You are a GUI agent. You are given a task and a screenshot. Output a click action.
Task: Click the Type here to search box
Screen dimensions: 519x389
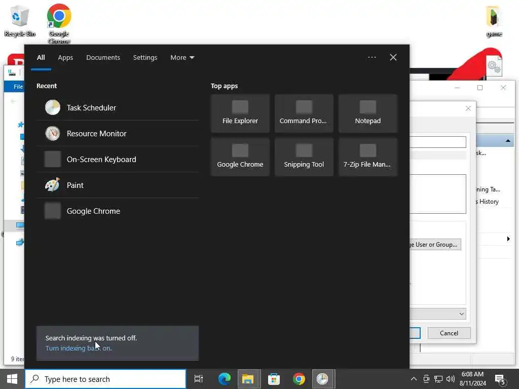click(105, 379)
